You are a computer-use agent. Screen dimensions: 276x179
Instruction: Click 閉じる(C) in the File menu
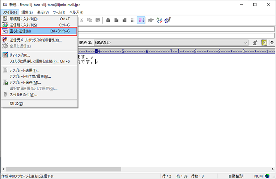pos(16,103)
